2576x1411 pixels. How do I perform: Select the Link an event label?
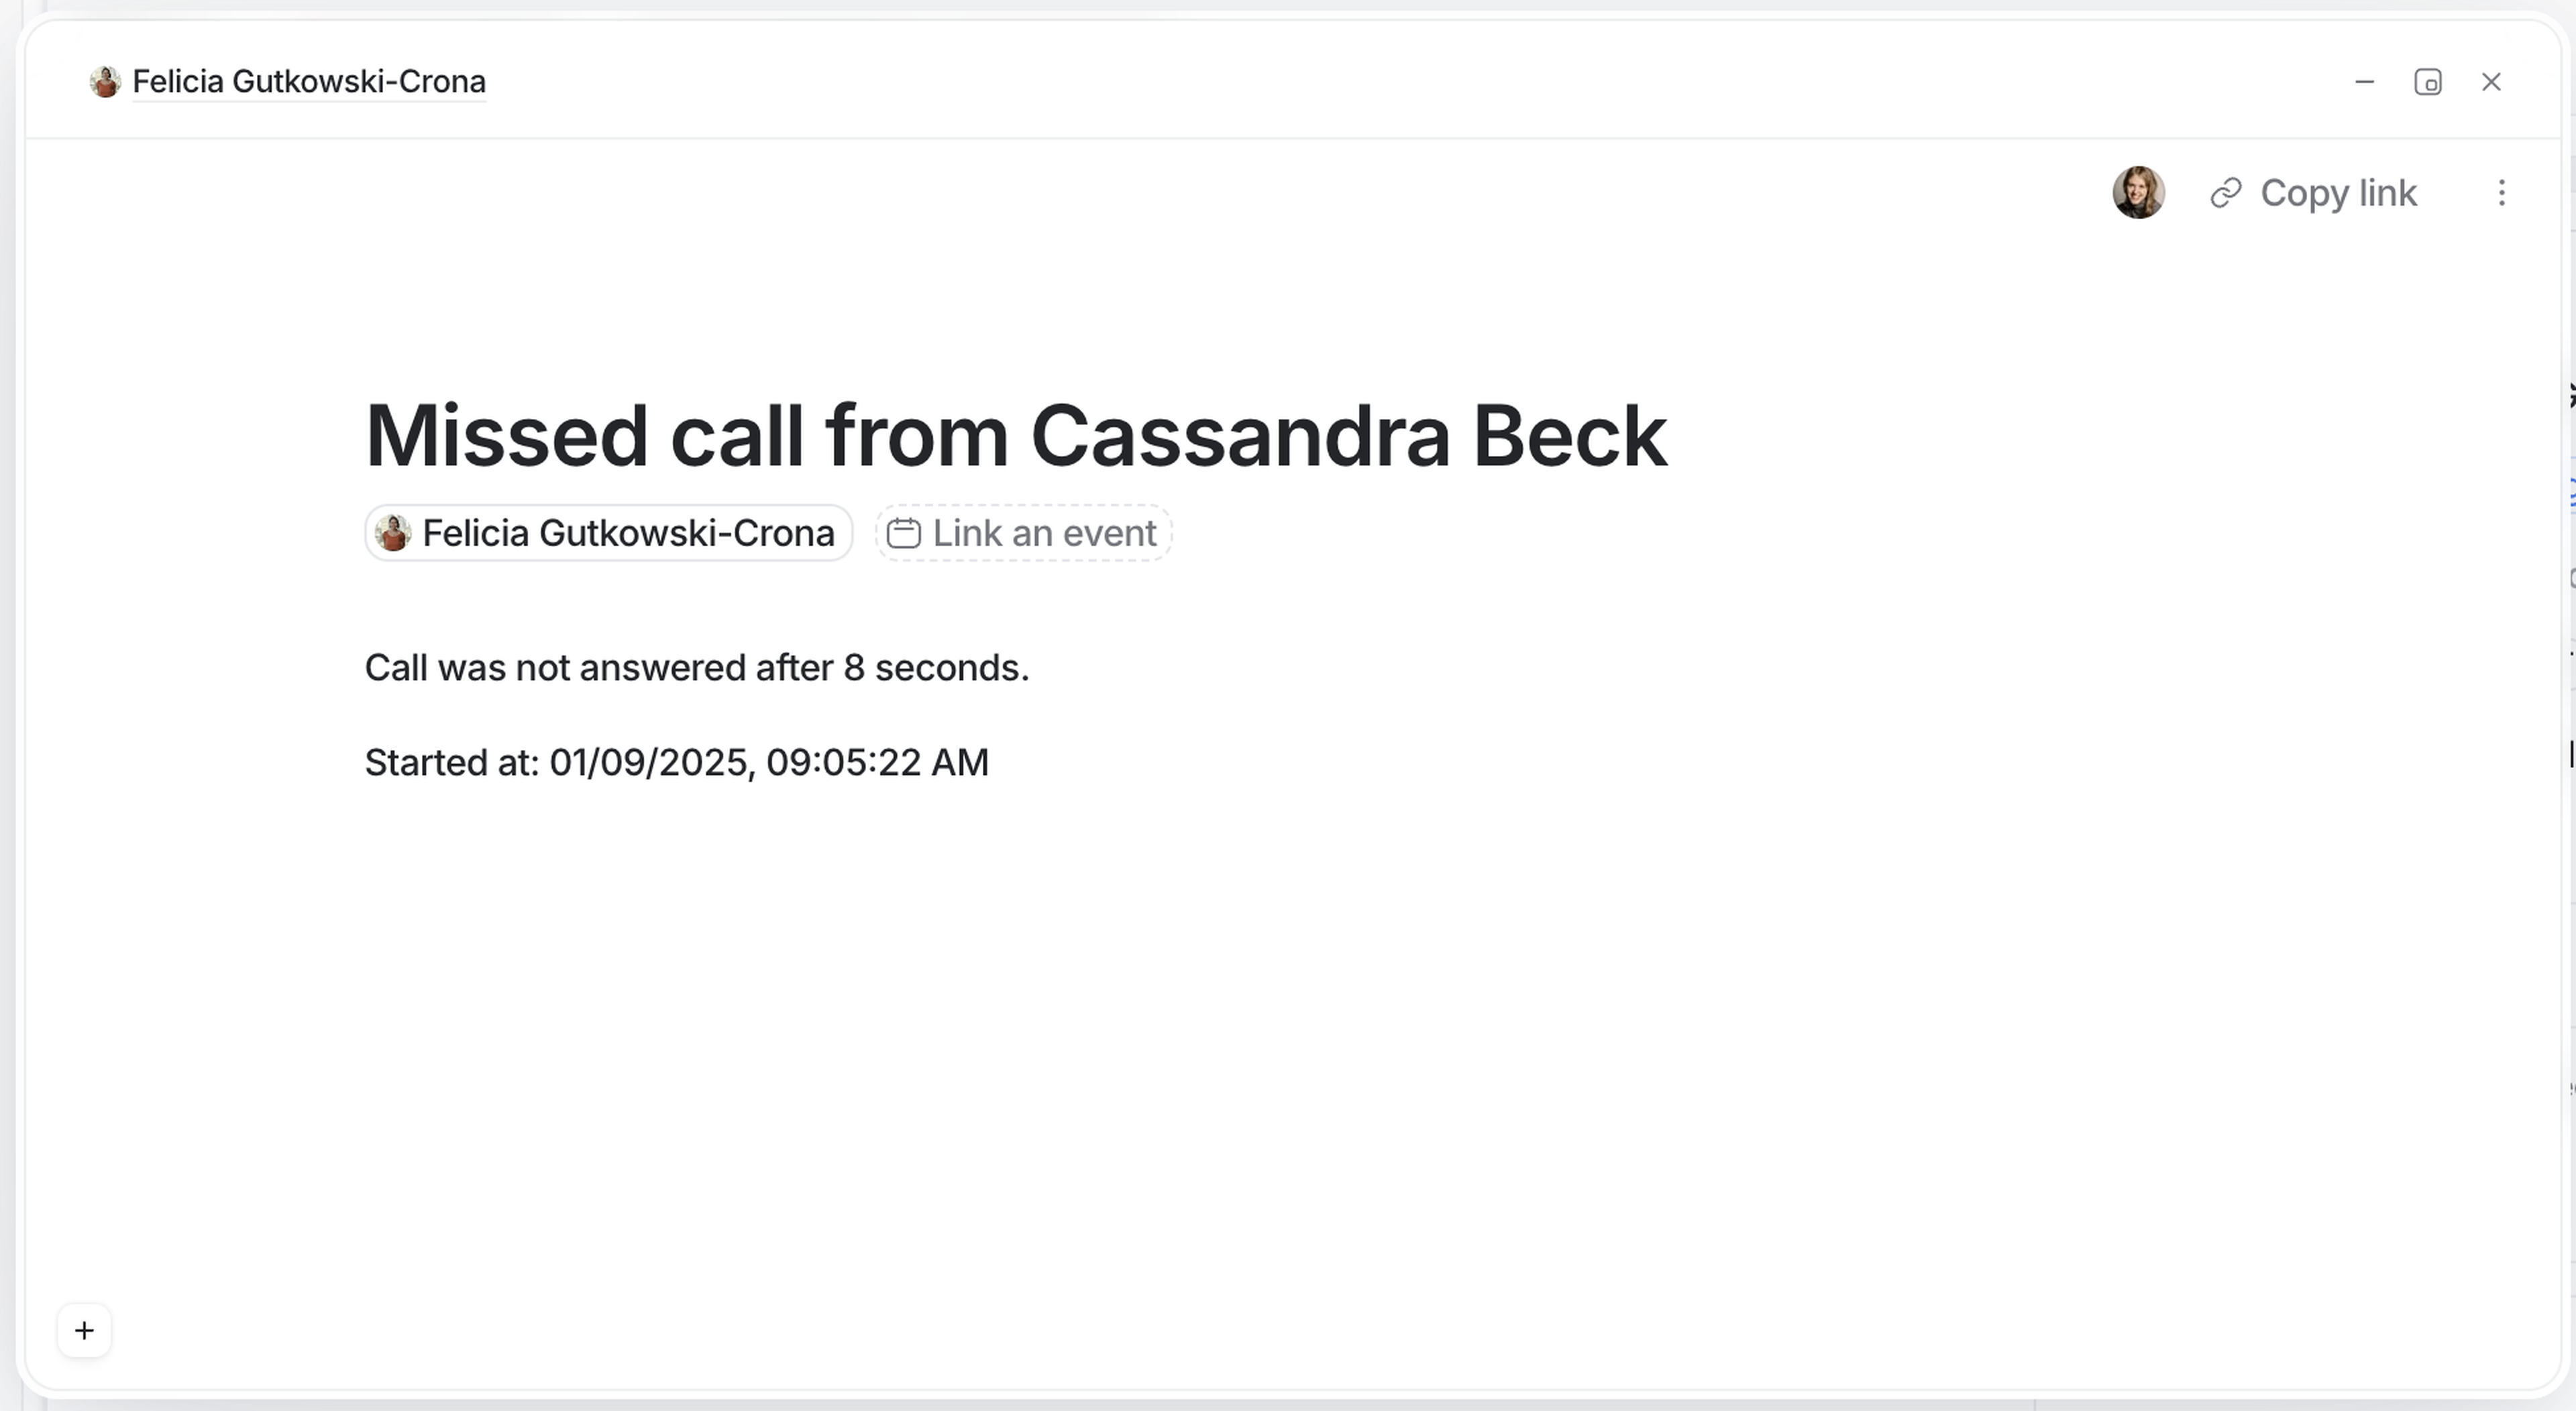click(1044, 534)
